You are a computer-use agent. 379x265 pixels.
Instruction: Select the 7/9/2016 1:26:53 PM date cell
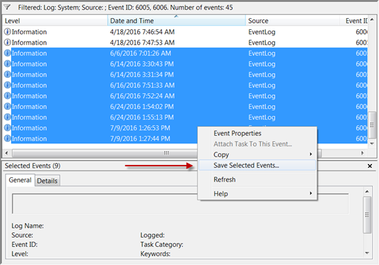click(x=140, y=128)
